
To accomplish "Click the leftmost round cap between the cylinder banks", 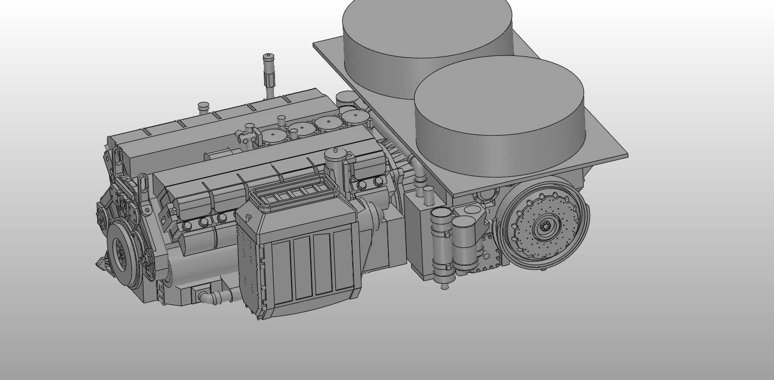I will tap(274, 135).
